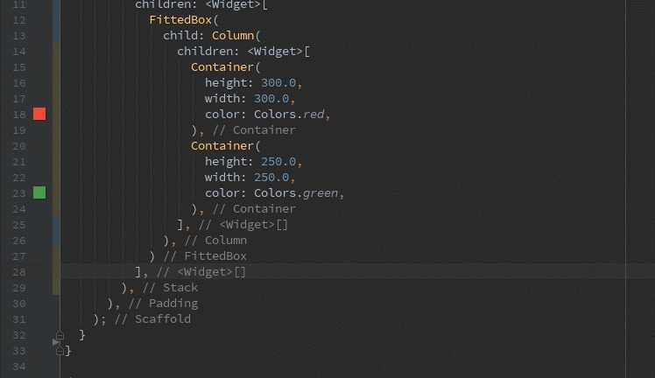Click the // Padding closing label
This screenshot has height=378, width=655.
click(163, 304)
